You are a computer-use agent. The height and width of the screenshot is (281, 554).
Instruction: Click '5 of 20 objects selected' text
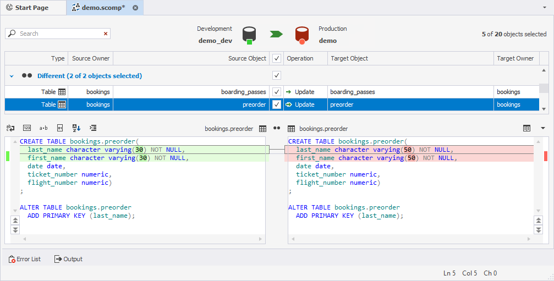tap(514, 34)
